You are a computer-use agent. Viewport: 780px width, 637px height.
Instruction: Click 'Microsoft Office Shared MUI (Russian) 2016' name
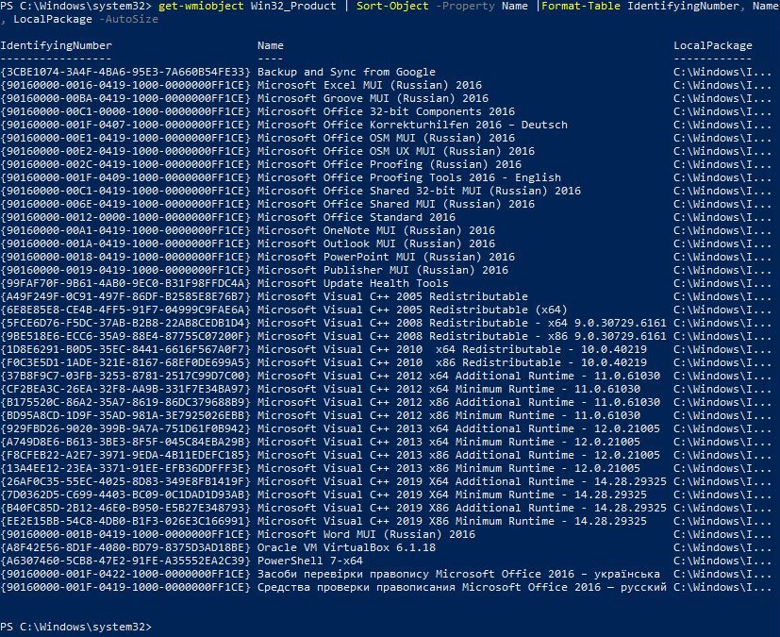(x=396, y=204)
